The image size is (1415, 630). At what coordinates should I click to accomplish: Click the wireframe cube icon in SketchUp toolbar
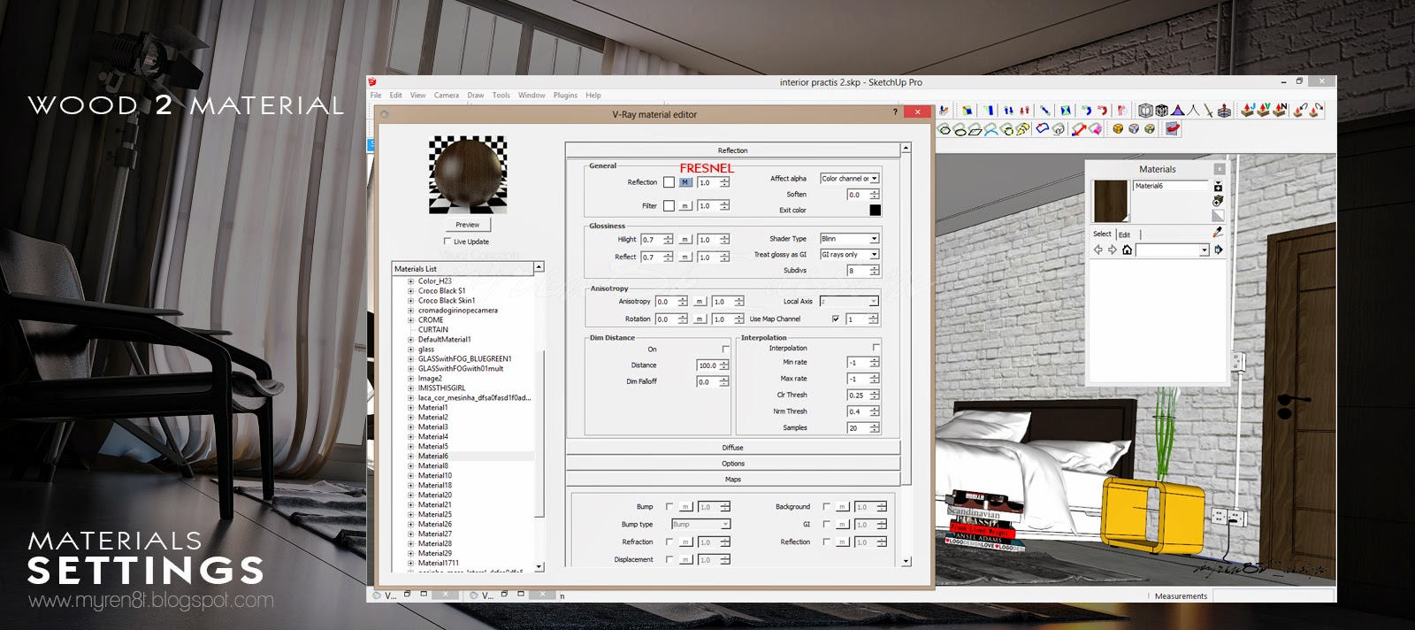click(x=1145, y=111)
